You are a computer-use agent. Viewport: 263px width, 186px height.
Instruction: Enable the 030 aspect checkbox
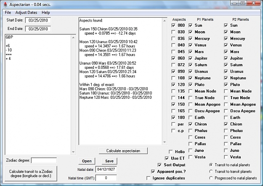pyautogui.click(x=173, y=32)
